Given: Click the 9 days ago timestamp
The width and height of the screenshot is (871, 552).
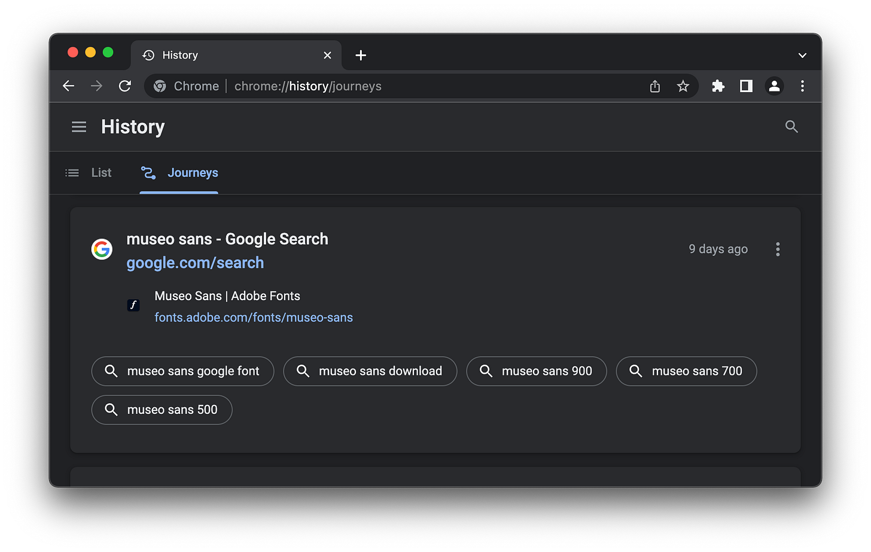Looking at the screenshot, I should pyautogui.click(x=718, y=249).
